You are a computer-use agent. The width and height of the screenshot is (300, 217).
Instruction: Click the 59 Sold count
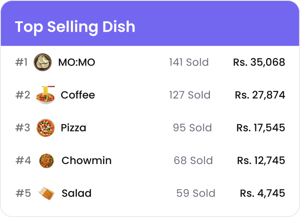tap(196, 193)
